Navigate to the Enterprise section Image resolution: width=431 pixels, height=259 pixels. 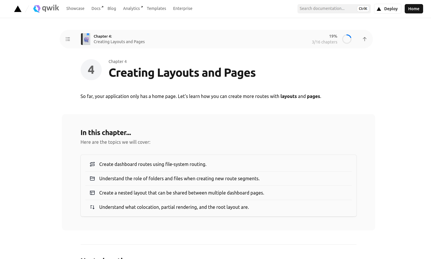point(183,8)
